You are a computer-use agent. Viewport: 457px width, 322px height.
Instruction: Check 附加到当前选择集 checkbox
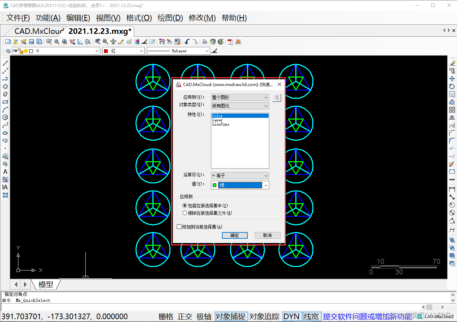coord(179,227)
